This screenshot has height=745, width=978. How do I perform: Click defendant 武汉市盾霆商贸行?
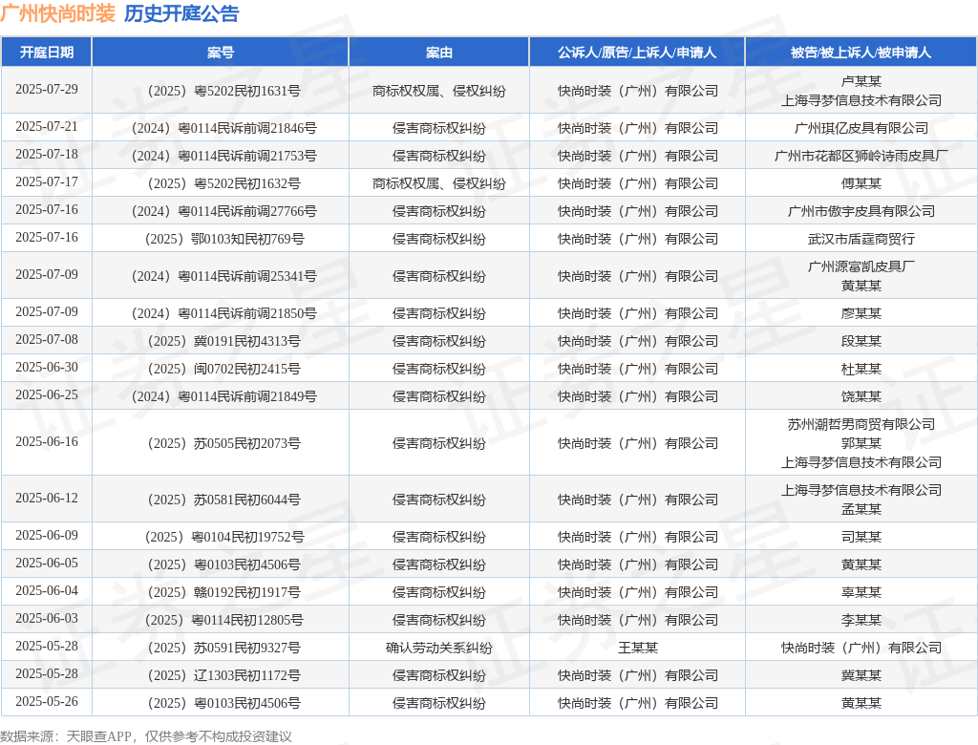861,239
